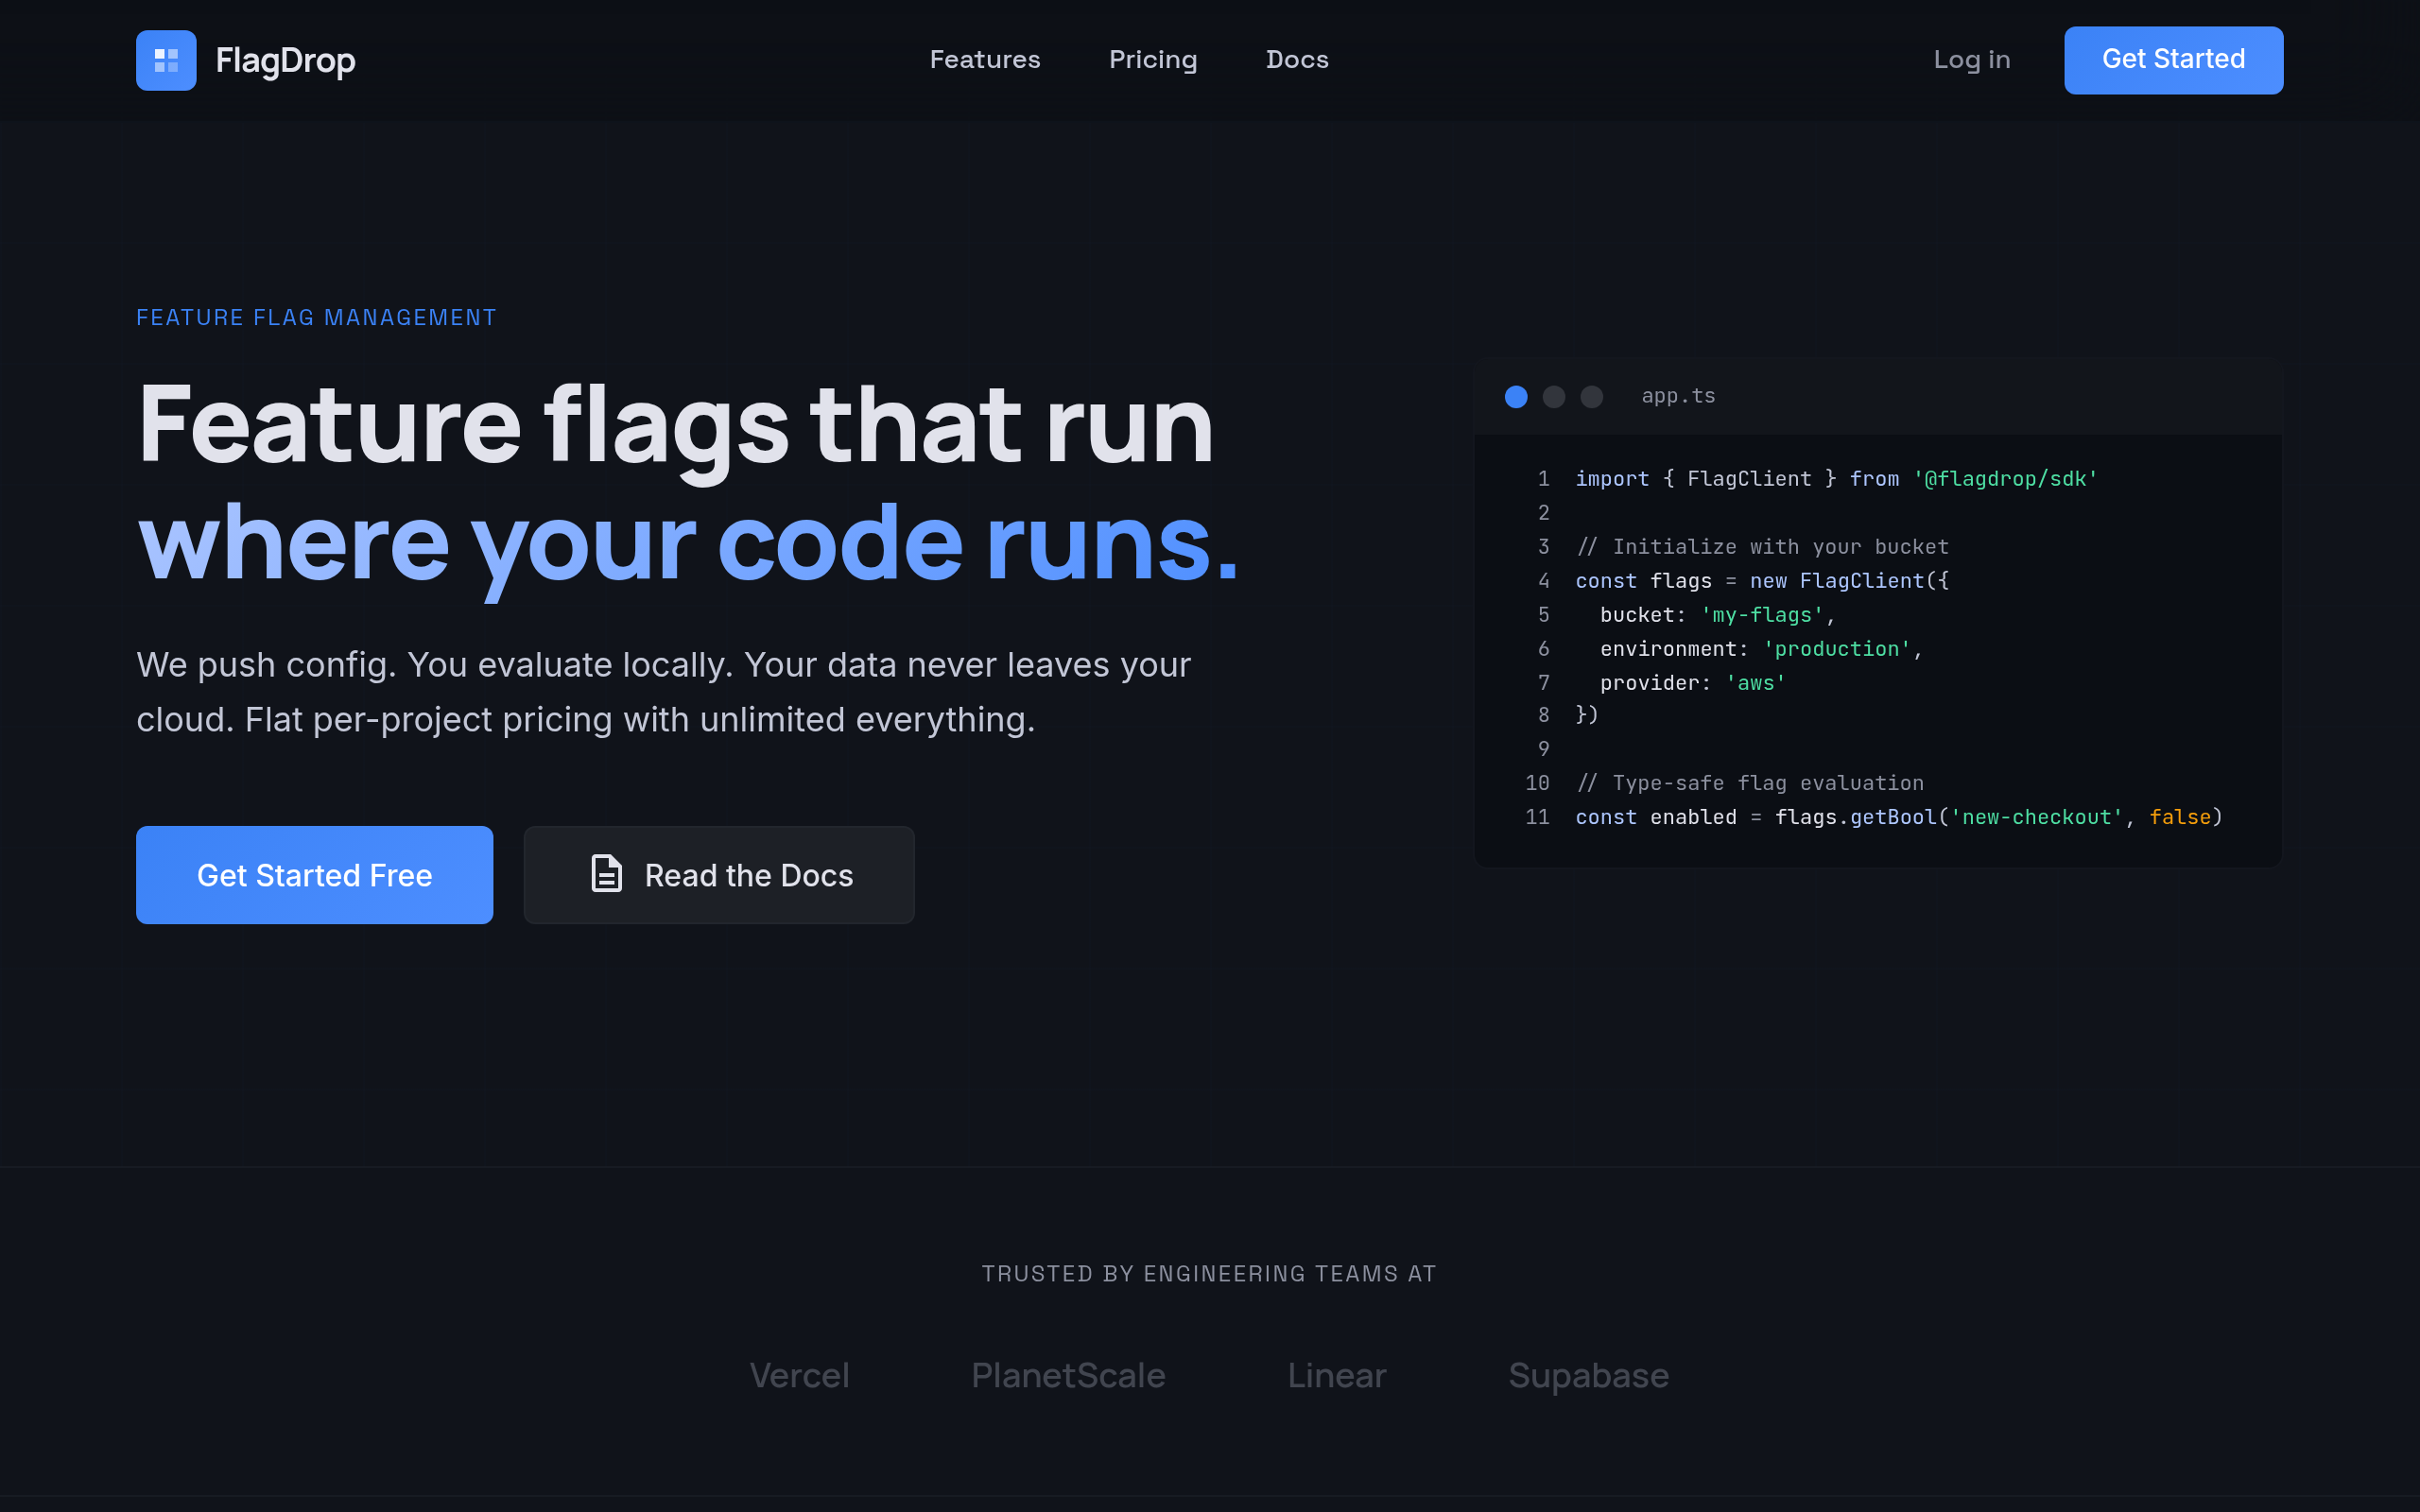
Task: Select the app.ts file tab label
Action: tap(1678, 396)
